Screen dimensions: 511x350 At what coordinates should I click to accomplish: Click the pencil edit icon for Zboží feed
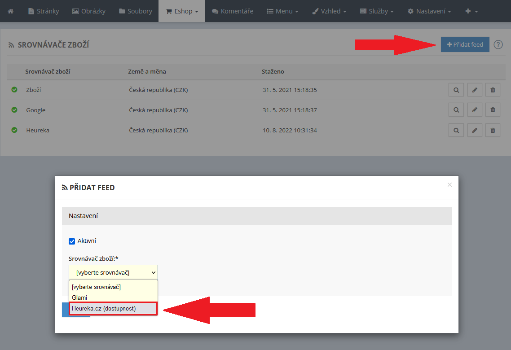(475, 90)
